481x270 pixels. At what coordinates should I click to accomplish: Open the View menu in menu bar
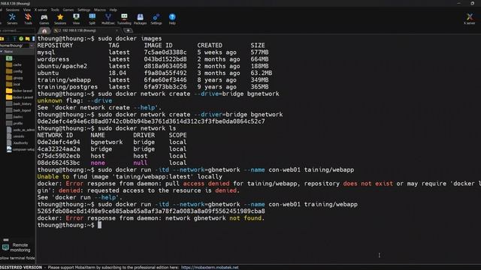coord(27,10)
